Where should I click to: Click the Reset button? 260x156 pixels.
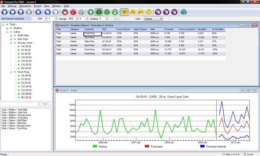(x=117, y=19)
